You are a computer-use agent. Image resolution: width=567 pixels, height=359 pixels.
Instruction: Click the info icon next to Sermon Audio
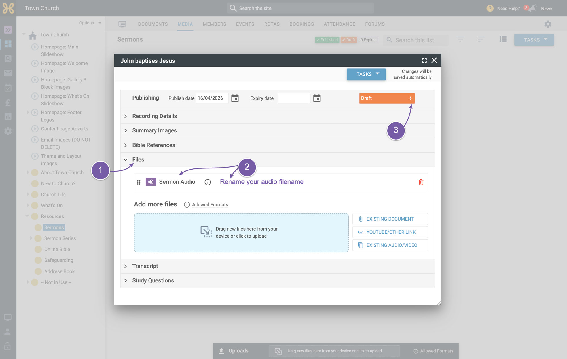click(208, 182)
